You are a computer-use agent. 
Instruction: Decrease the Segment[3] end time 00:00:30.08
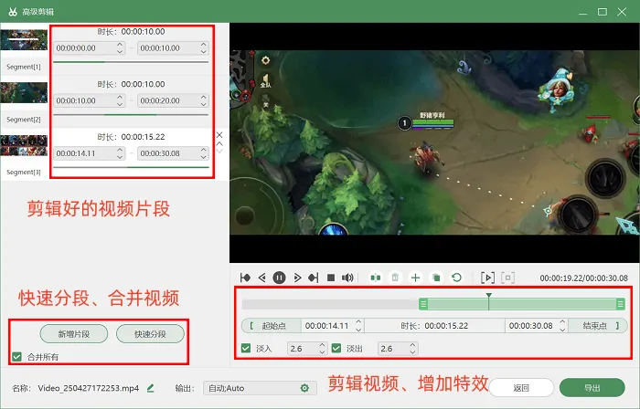(204, 157)
